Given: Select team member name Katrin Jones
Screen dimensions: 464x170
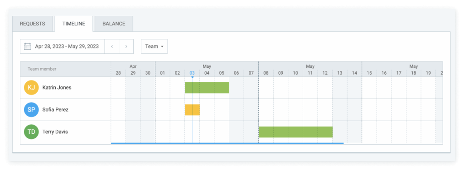Looking at the screenshot, I should pyautogui.click(x=57, y=88).
